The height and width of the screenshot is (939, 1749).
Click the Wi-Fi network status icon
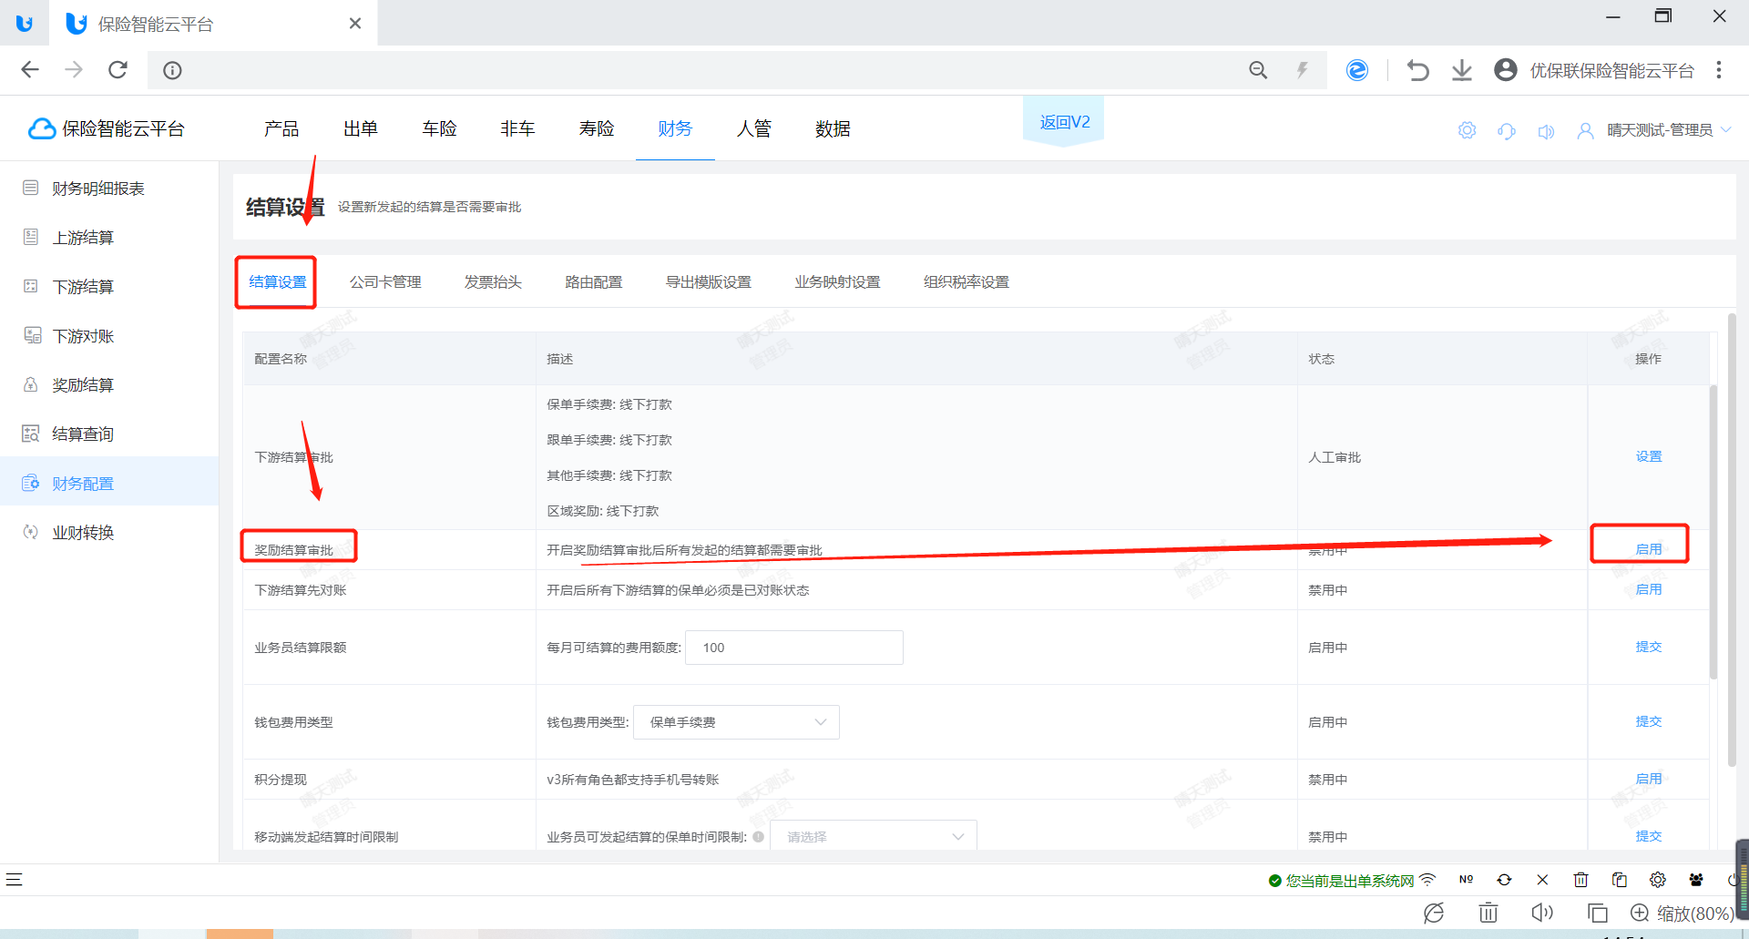[1427, 880]
